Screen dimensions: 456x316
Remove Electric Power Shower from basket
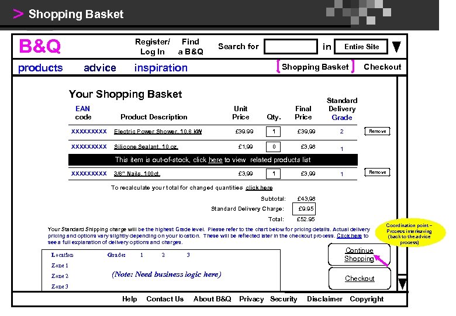[377, 131]
